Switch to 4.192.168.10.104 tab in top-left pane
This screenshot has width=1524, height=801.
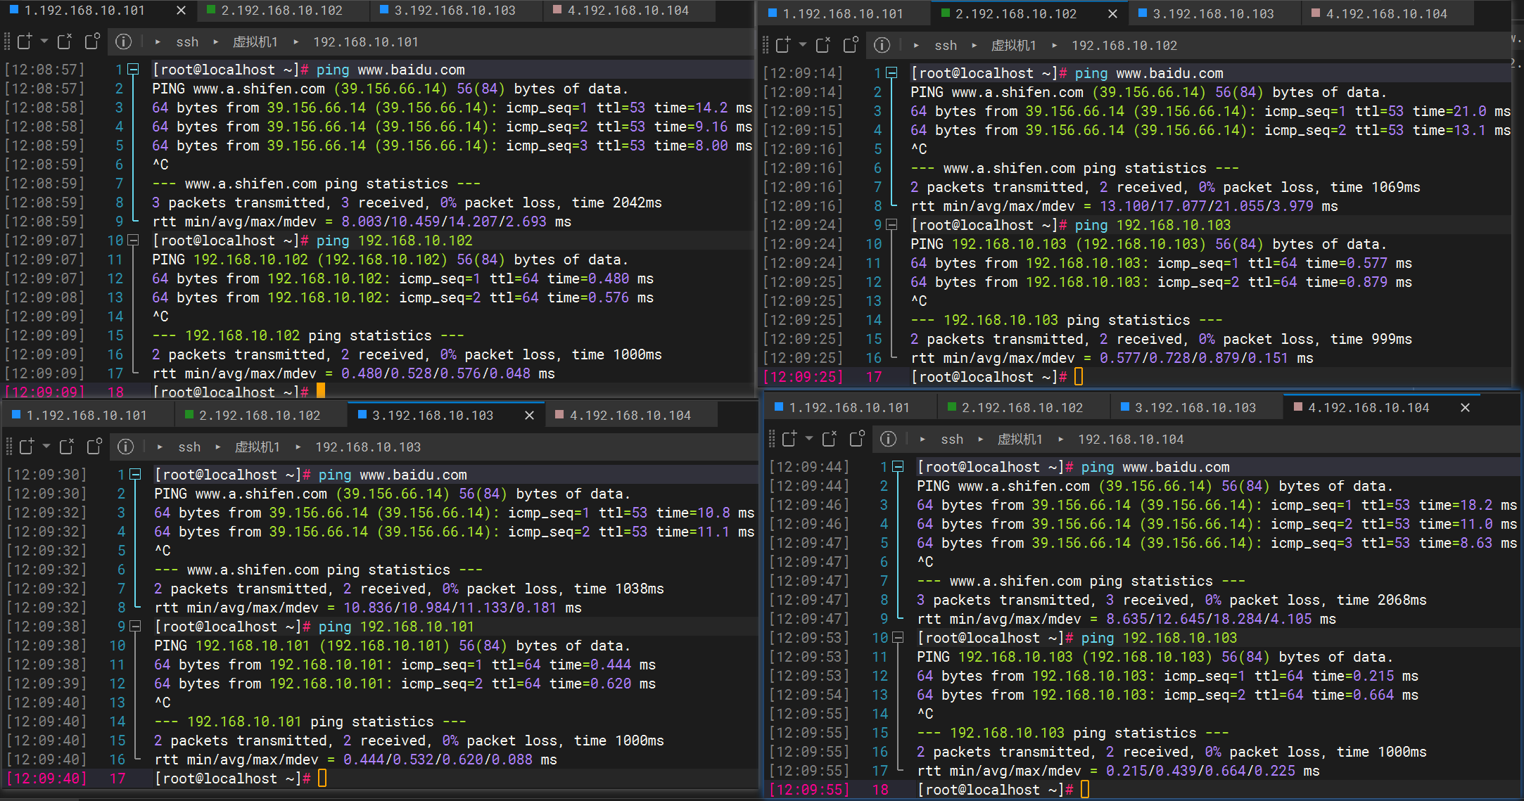628,11
